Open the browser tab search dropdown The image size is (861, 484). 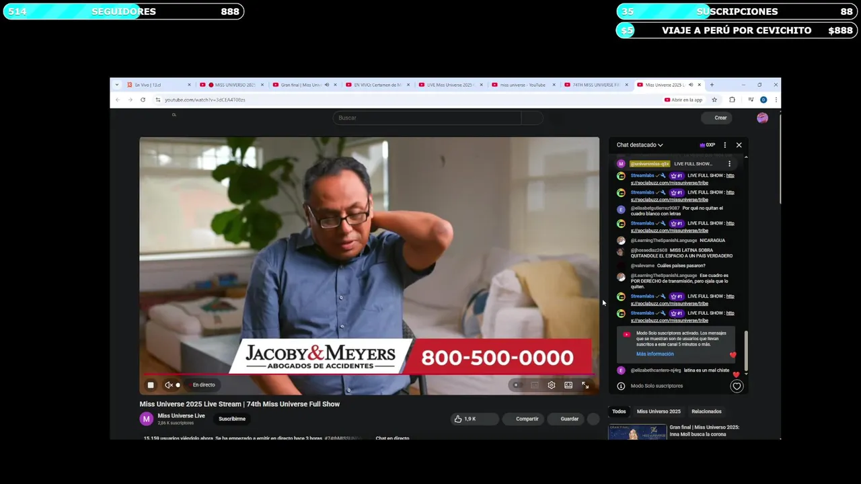(x=117, y=85)
